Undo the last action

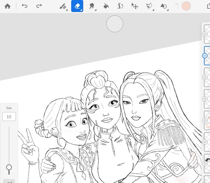[25, 6]
